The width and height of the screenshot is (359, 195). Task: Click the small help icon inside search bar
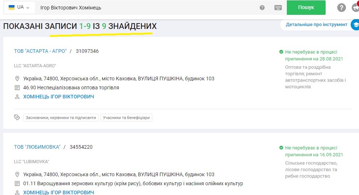coord(262,8)
